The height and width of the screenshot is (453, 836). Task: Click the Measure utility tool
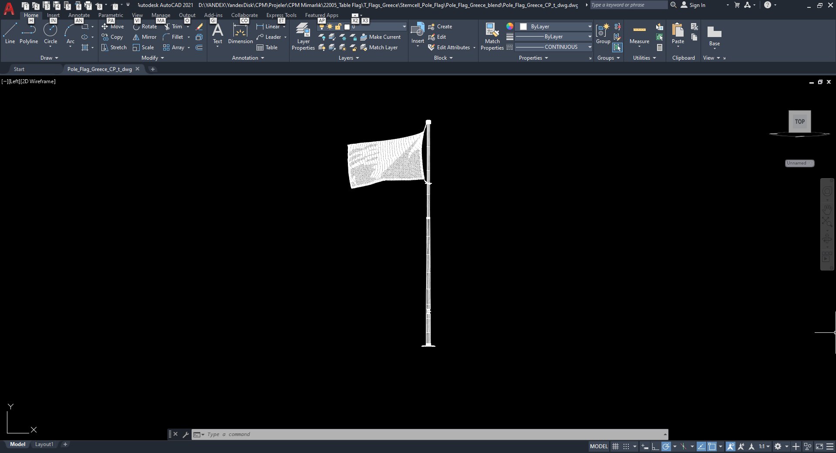pyautogui.click(x=639, y=34)
